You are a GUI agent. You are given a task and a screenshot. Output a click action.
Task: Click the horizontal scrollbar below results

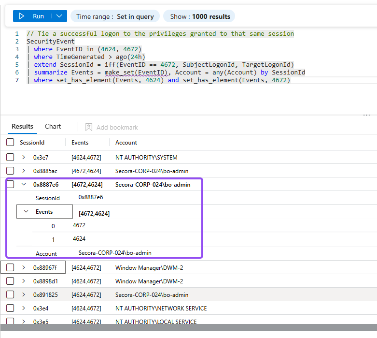[x=188, y=327]
